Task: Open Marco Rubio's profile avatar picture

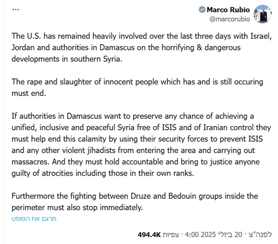Action: [x=262, y=14]
